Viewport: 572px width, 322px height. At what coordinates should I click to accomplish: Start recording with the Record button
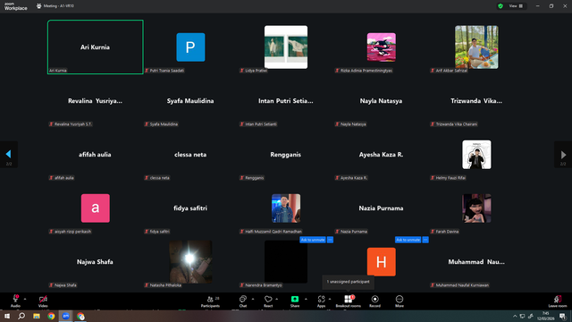[x=374, y=301]
